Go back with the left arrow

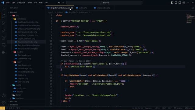pyautogui.click(x=59, y=3)
